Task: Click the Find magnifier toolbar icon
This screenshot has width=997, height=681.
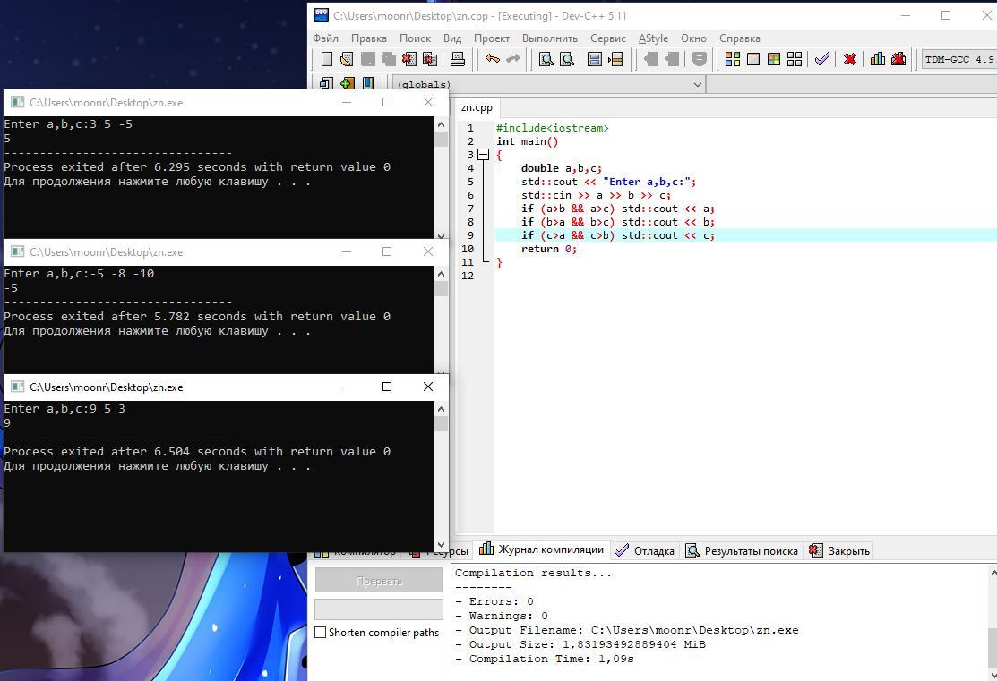Action: tap(546, 59)
